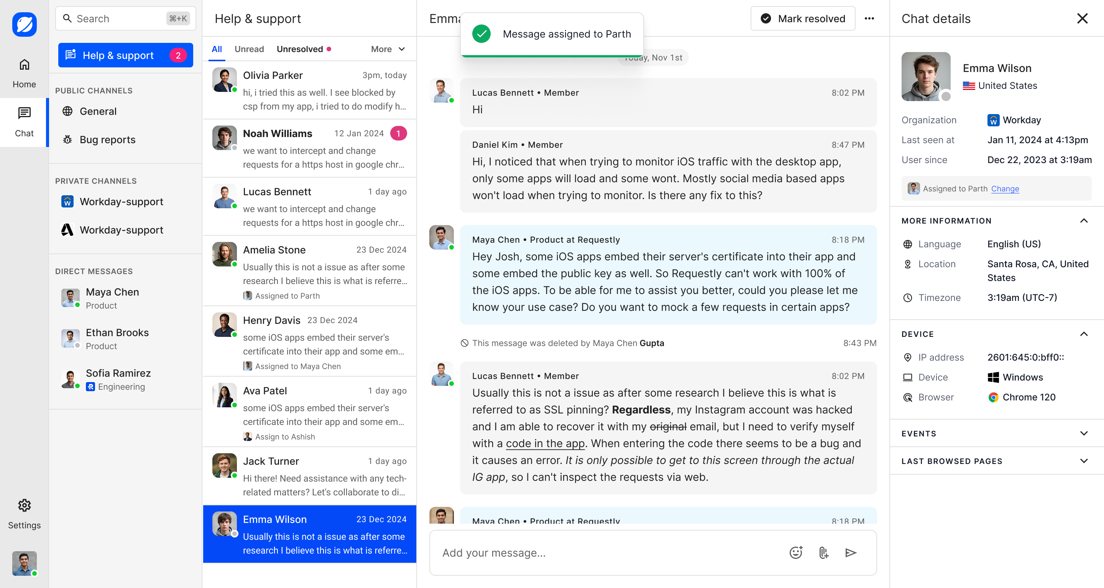Screen dimensions: 1104x588
Task: Open Settings gear icon
Action: 25,505
